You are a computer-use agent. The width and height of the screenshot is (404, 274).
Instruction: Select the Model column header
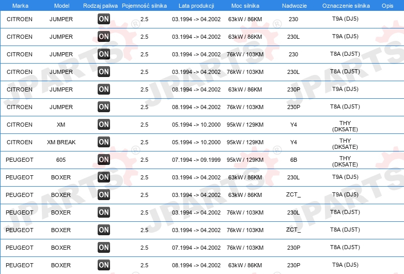pos(61,6)
